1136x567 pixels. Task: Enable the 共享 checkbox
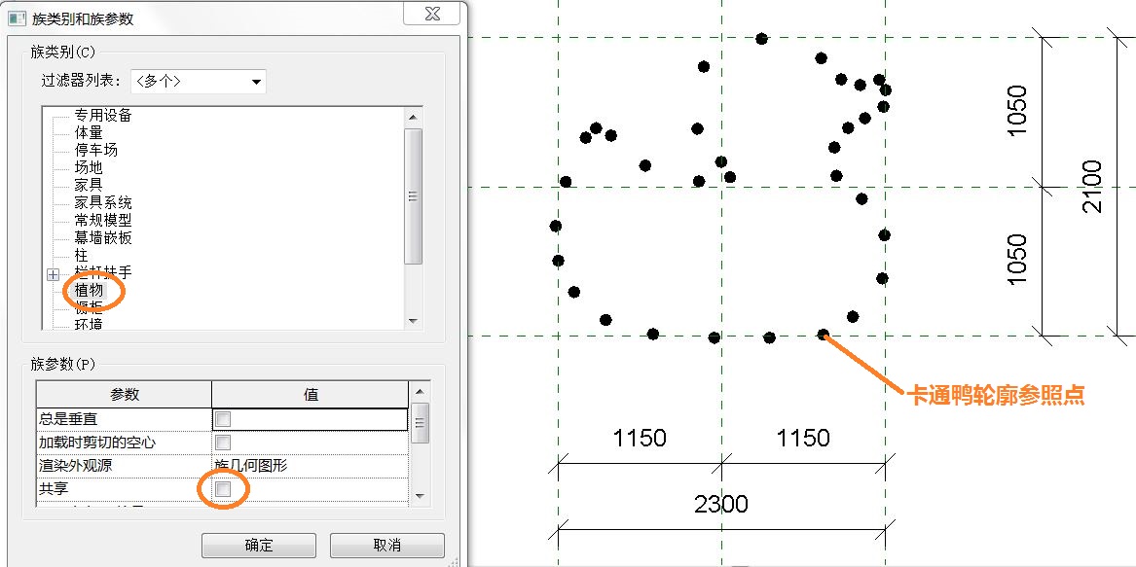point(223,489)
